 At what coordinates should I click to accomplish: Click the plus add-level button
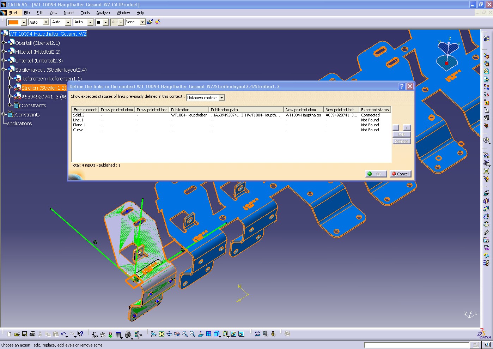tap(407, 128)
